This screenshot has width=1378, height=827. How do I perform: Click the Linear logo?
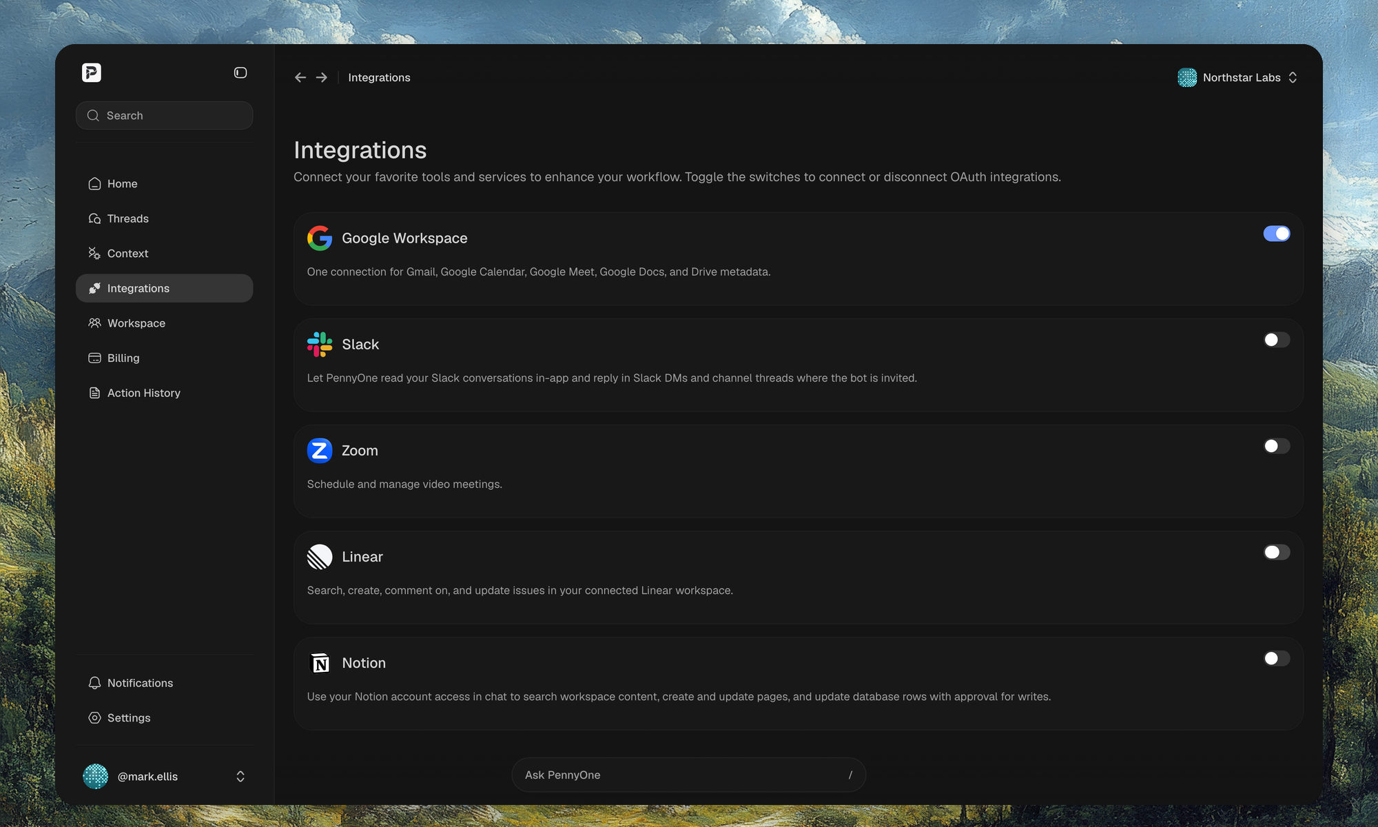point(320,556)
